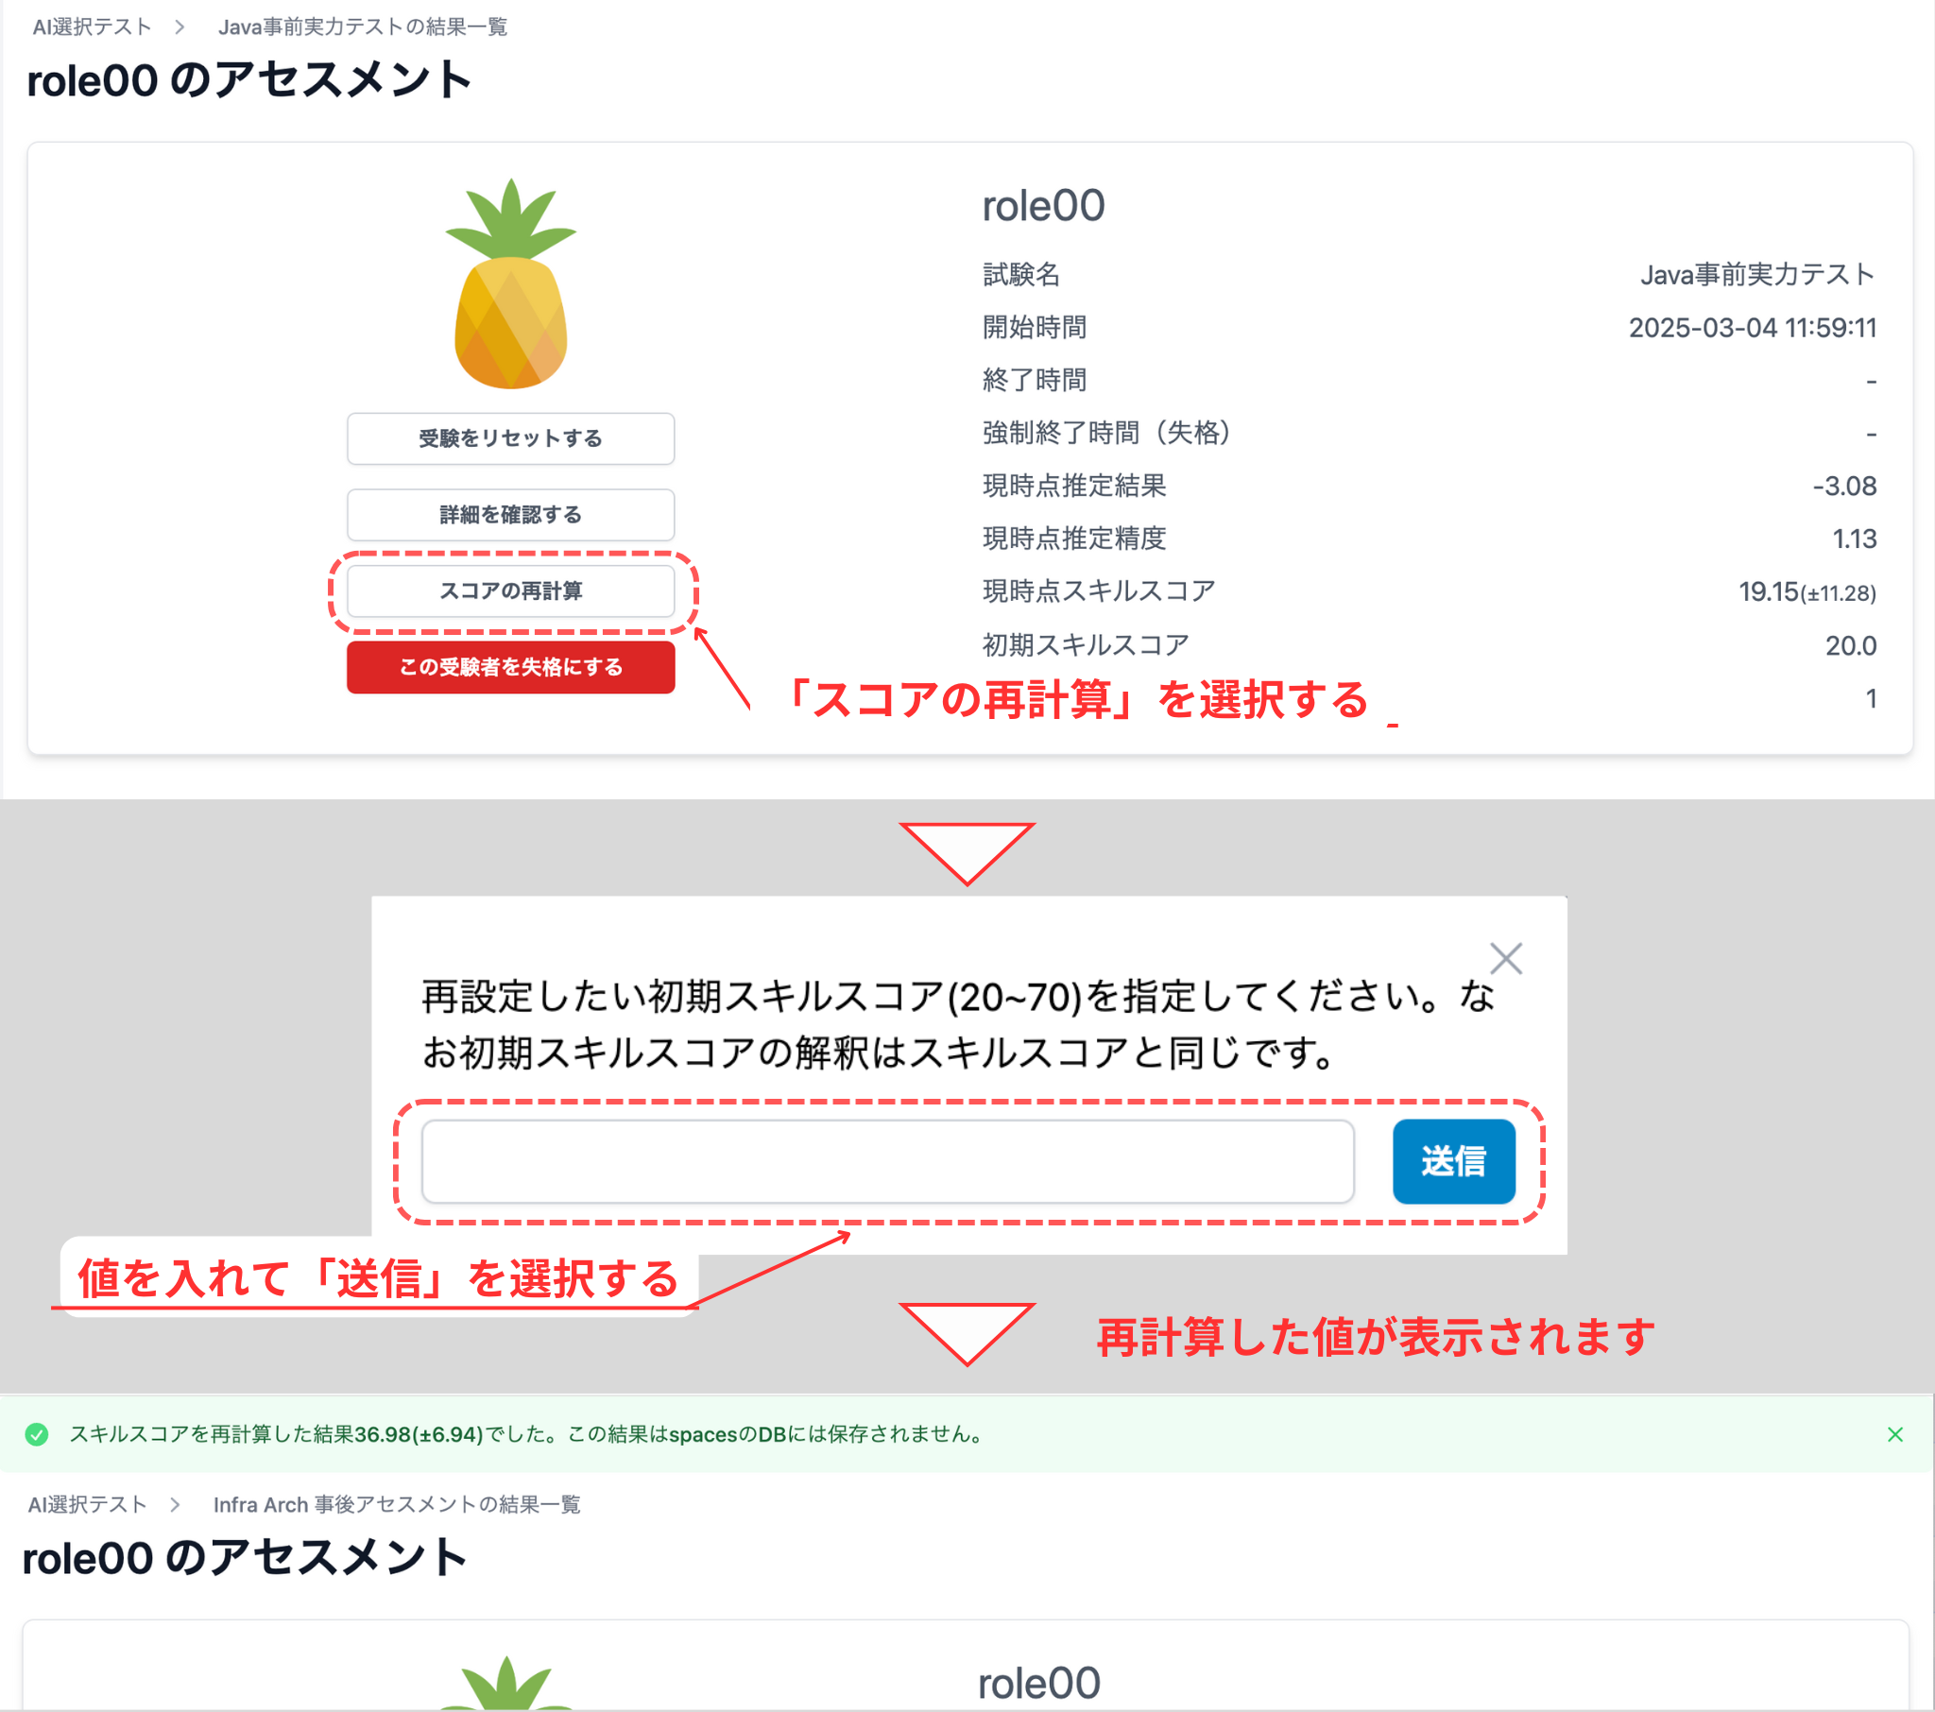Click the breadcrumb separator chevron

point(178,26)
